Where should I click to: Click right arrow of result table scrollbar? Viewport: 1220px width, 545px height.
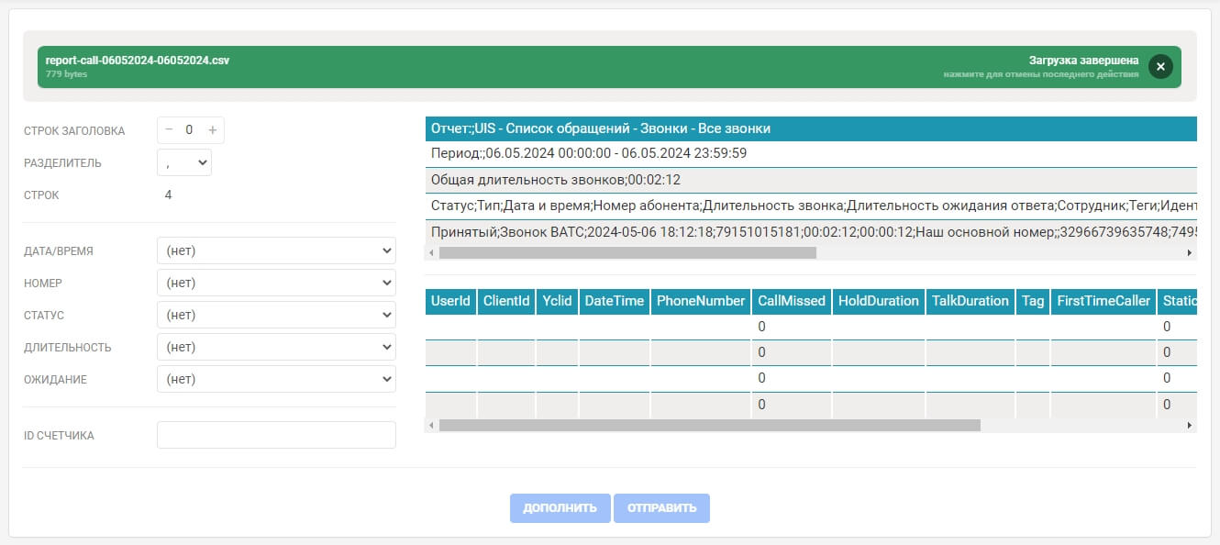pyautogui.click(x=1190, y=426)
